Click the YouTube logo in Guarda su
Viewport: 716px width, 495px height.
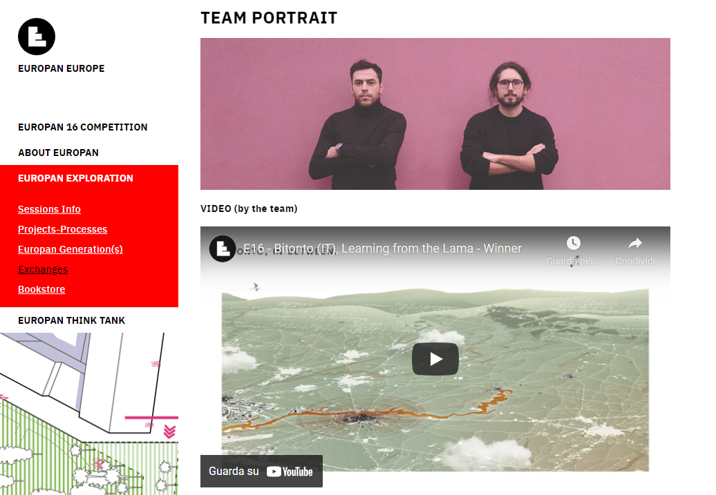coord(290,472)
